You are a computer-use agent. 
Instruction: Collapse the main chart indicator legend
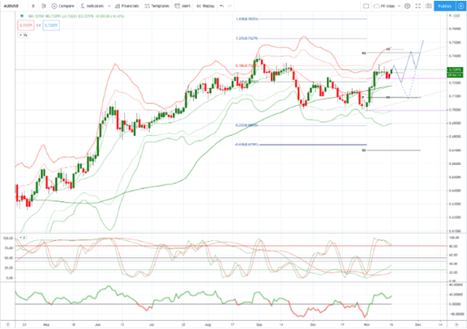(x=24, y=35)
